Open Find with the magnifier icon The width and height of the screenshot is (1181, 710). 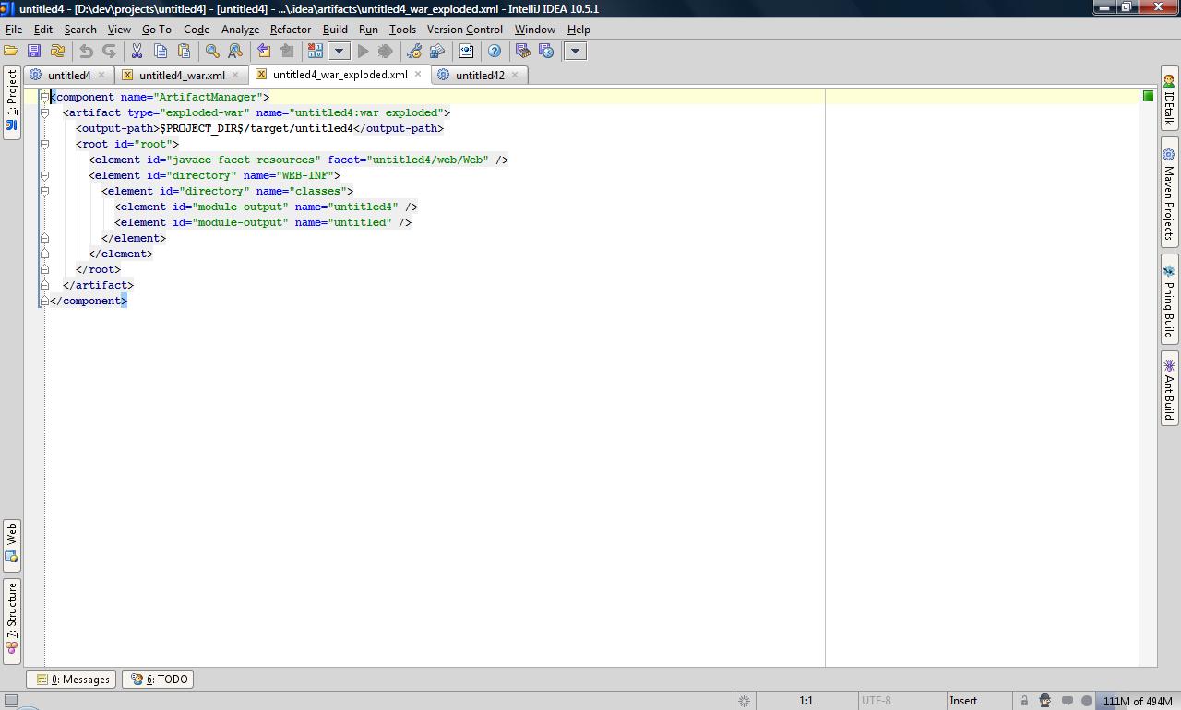click(x=212, y=52)
